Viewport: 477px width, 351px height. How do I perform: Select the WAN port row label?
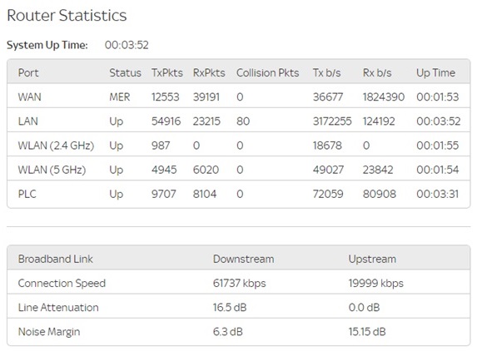(x=29, y=97)
